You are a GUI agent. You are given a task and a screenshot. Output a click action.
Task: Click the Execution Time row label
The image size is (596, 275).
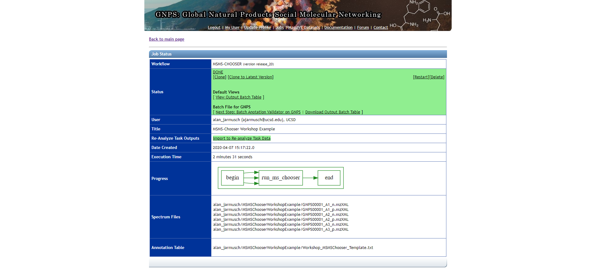point(166,157)
